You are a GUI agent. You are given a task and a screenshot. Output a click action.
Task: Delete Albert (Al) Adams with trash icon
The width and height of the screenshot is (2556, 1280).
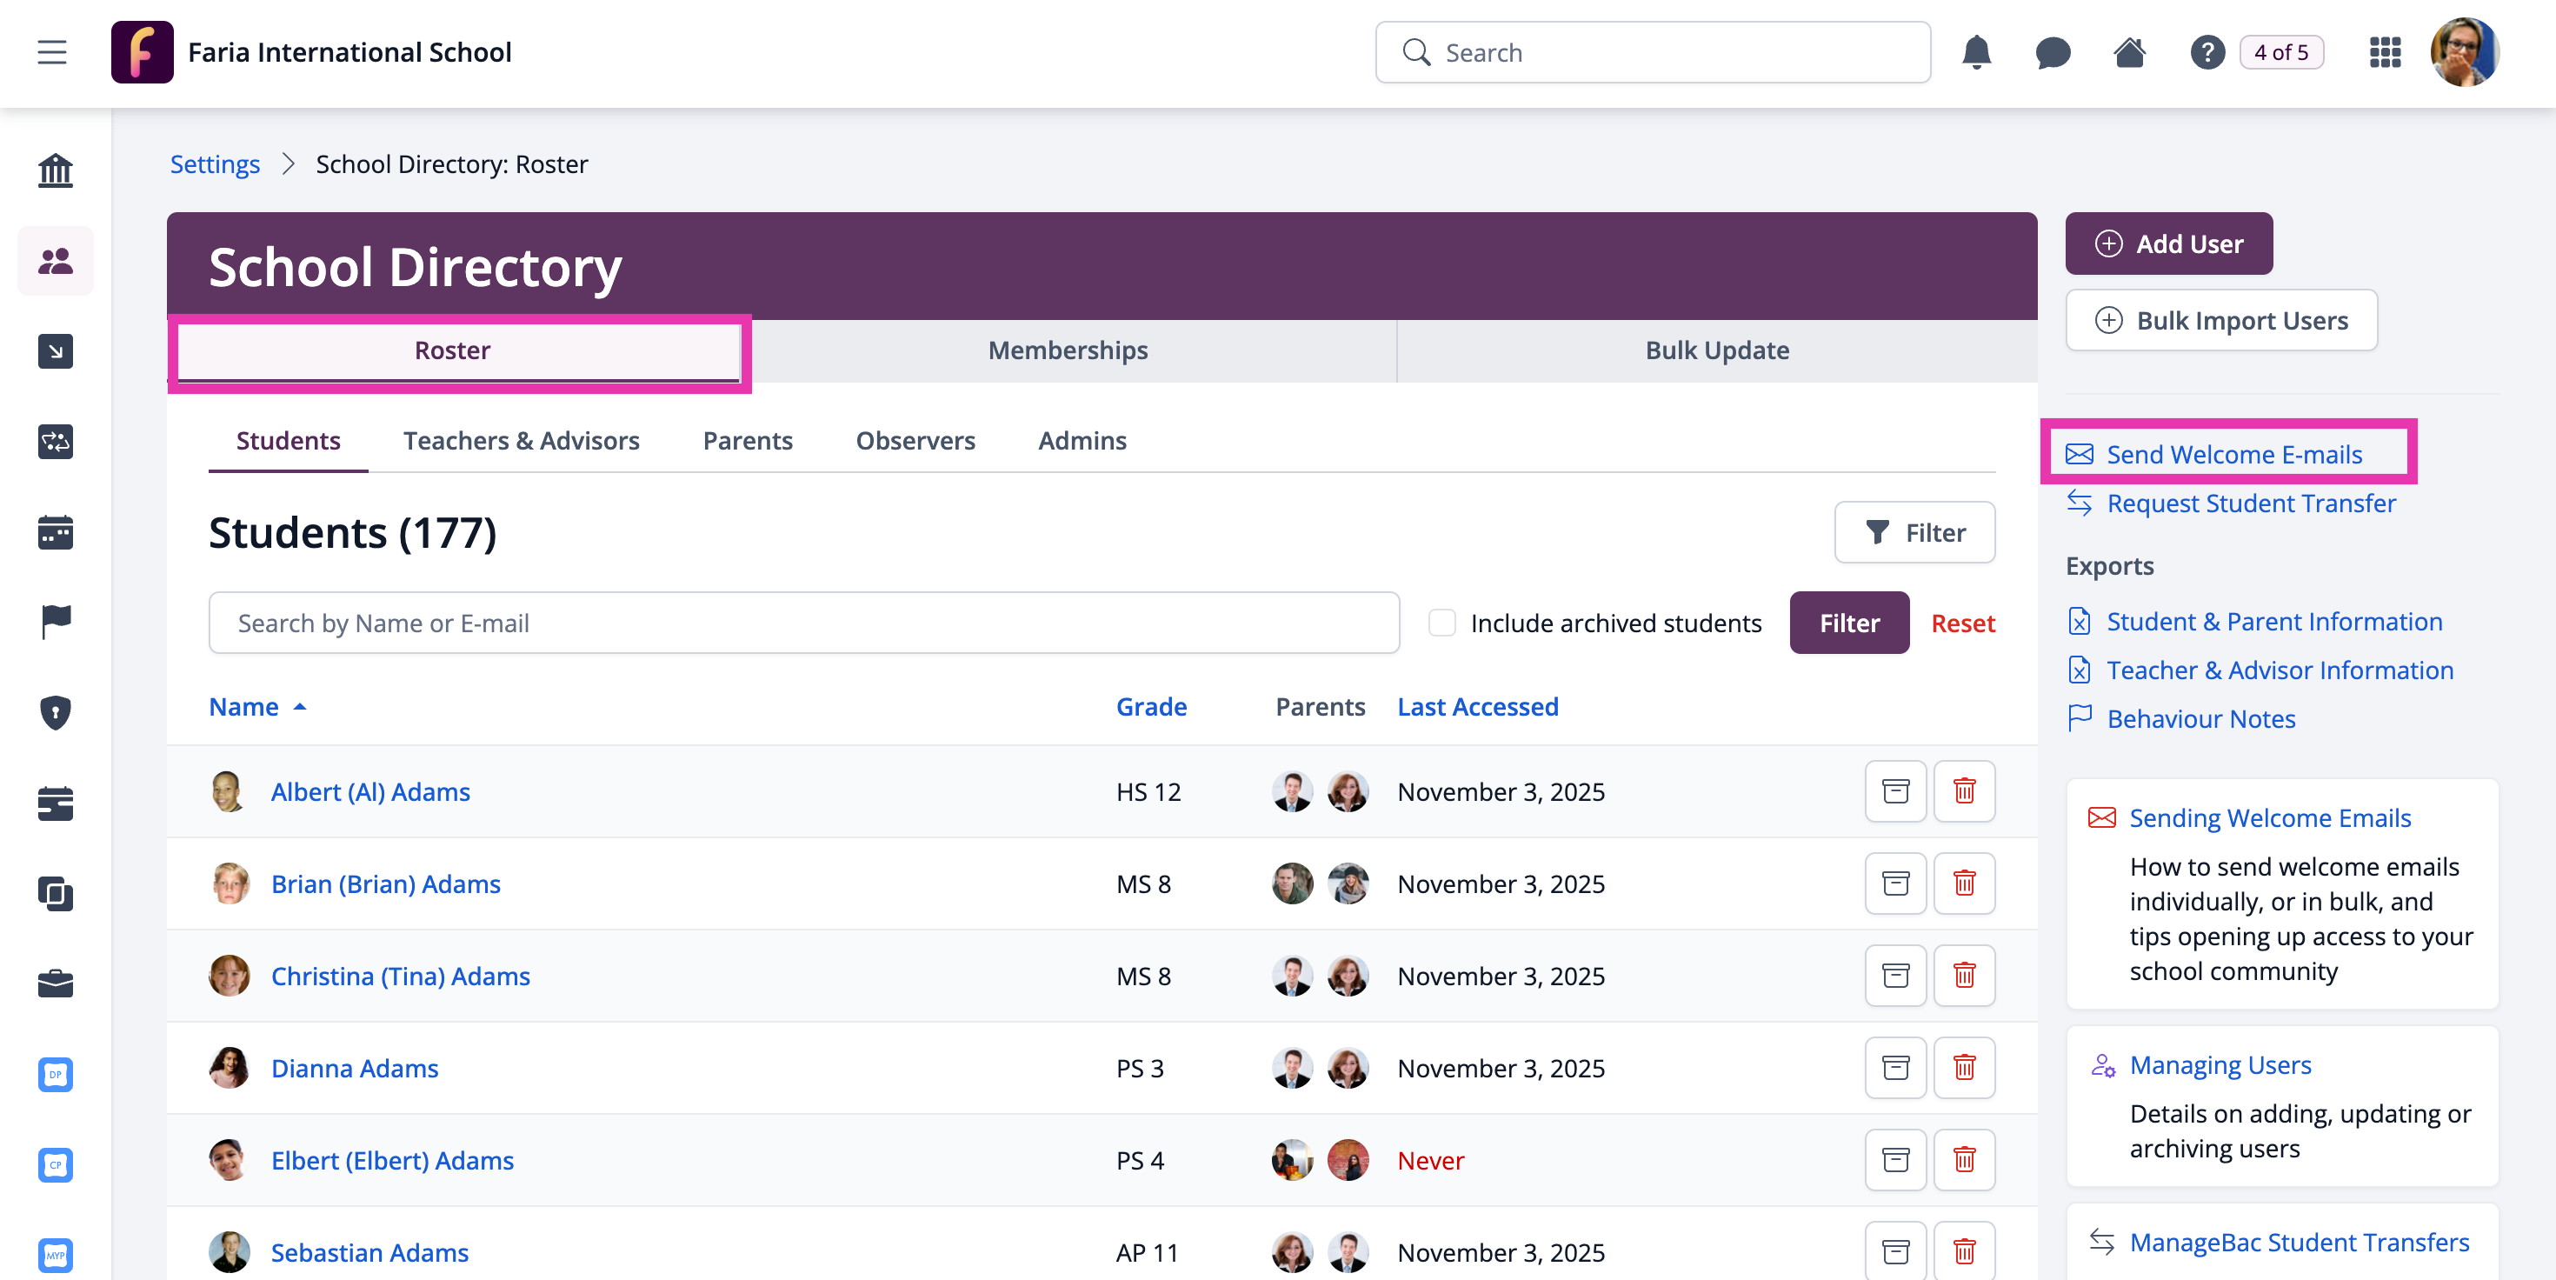tap(1964, 790)
